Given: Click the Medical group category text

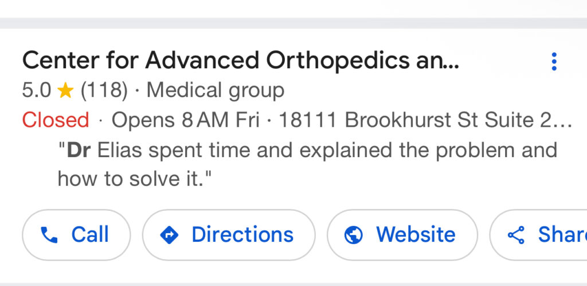Looking at the screenshot, I should [216, 90].
